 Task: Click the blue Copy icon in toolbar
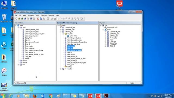(41, 19)
